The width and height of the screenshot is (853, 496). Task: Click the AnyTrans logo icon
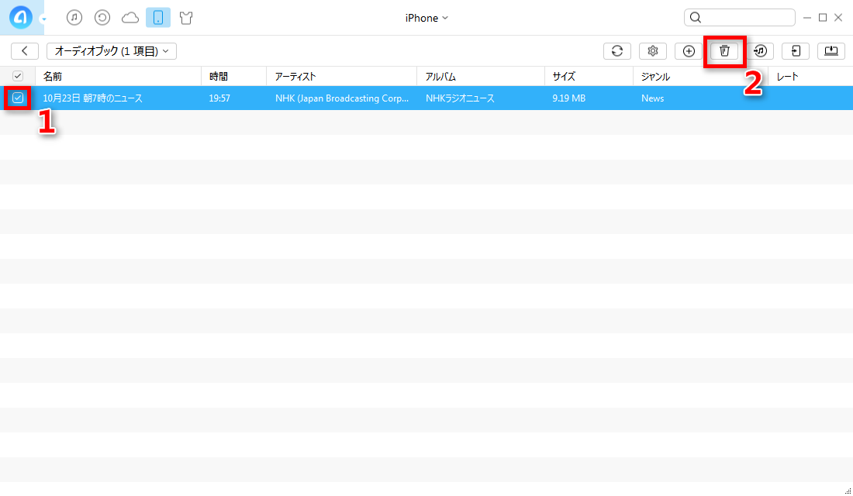(x=21, y=18)
